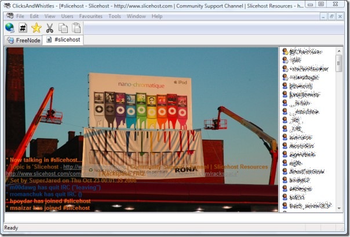Click the first operator user icon with star
The width and height of the screenshot is (350, 237).
(285, 52)
